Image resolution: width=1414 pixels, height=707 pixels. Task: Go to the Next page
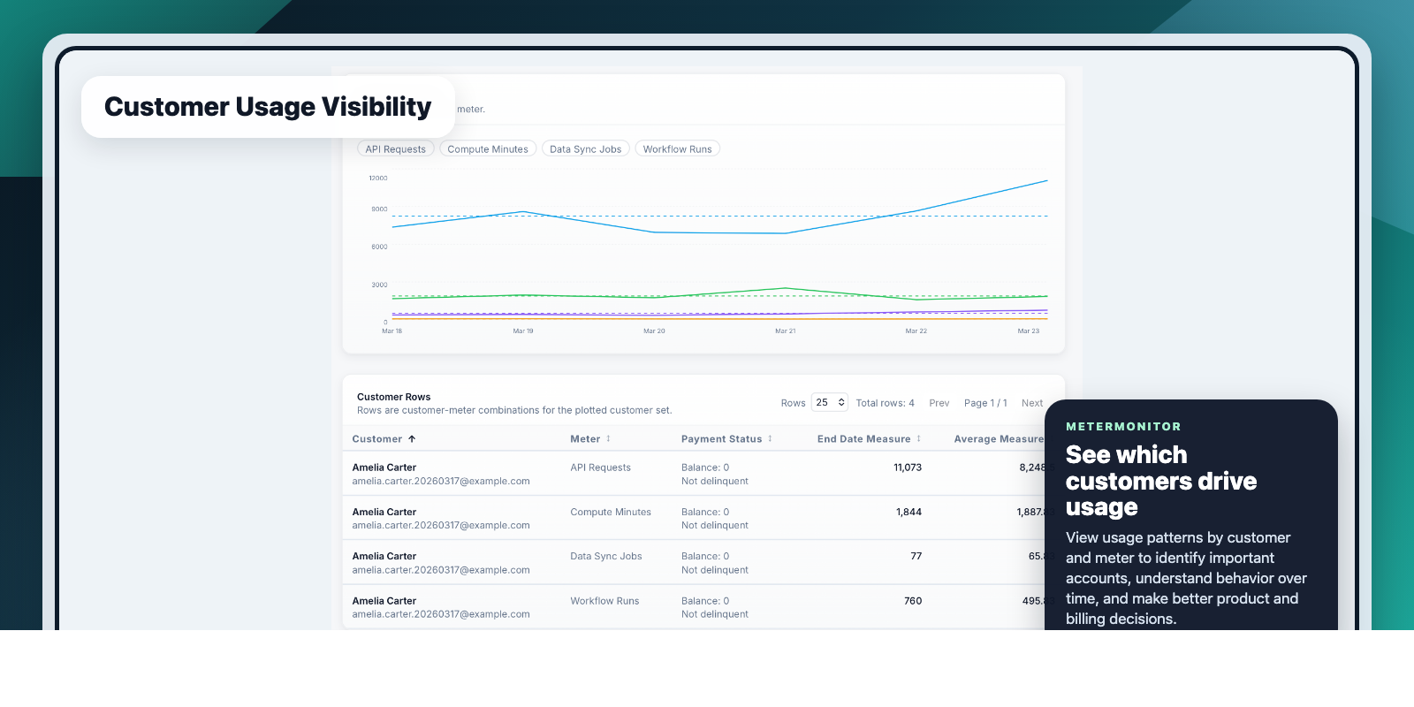click(1032, 403)
